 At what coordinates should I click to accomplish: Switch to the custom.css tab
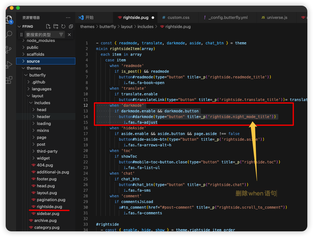coord(178,18)
